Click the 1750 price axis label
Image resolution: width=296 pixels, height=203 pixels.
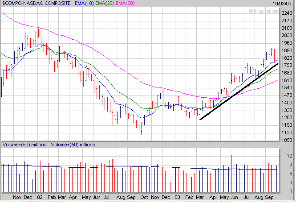click(x=287, y=65)
